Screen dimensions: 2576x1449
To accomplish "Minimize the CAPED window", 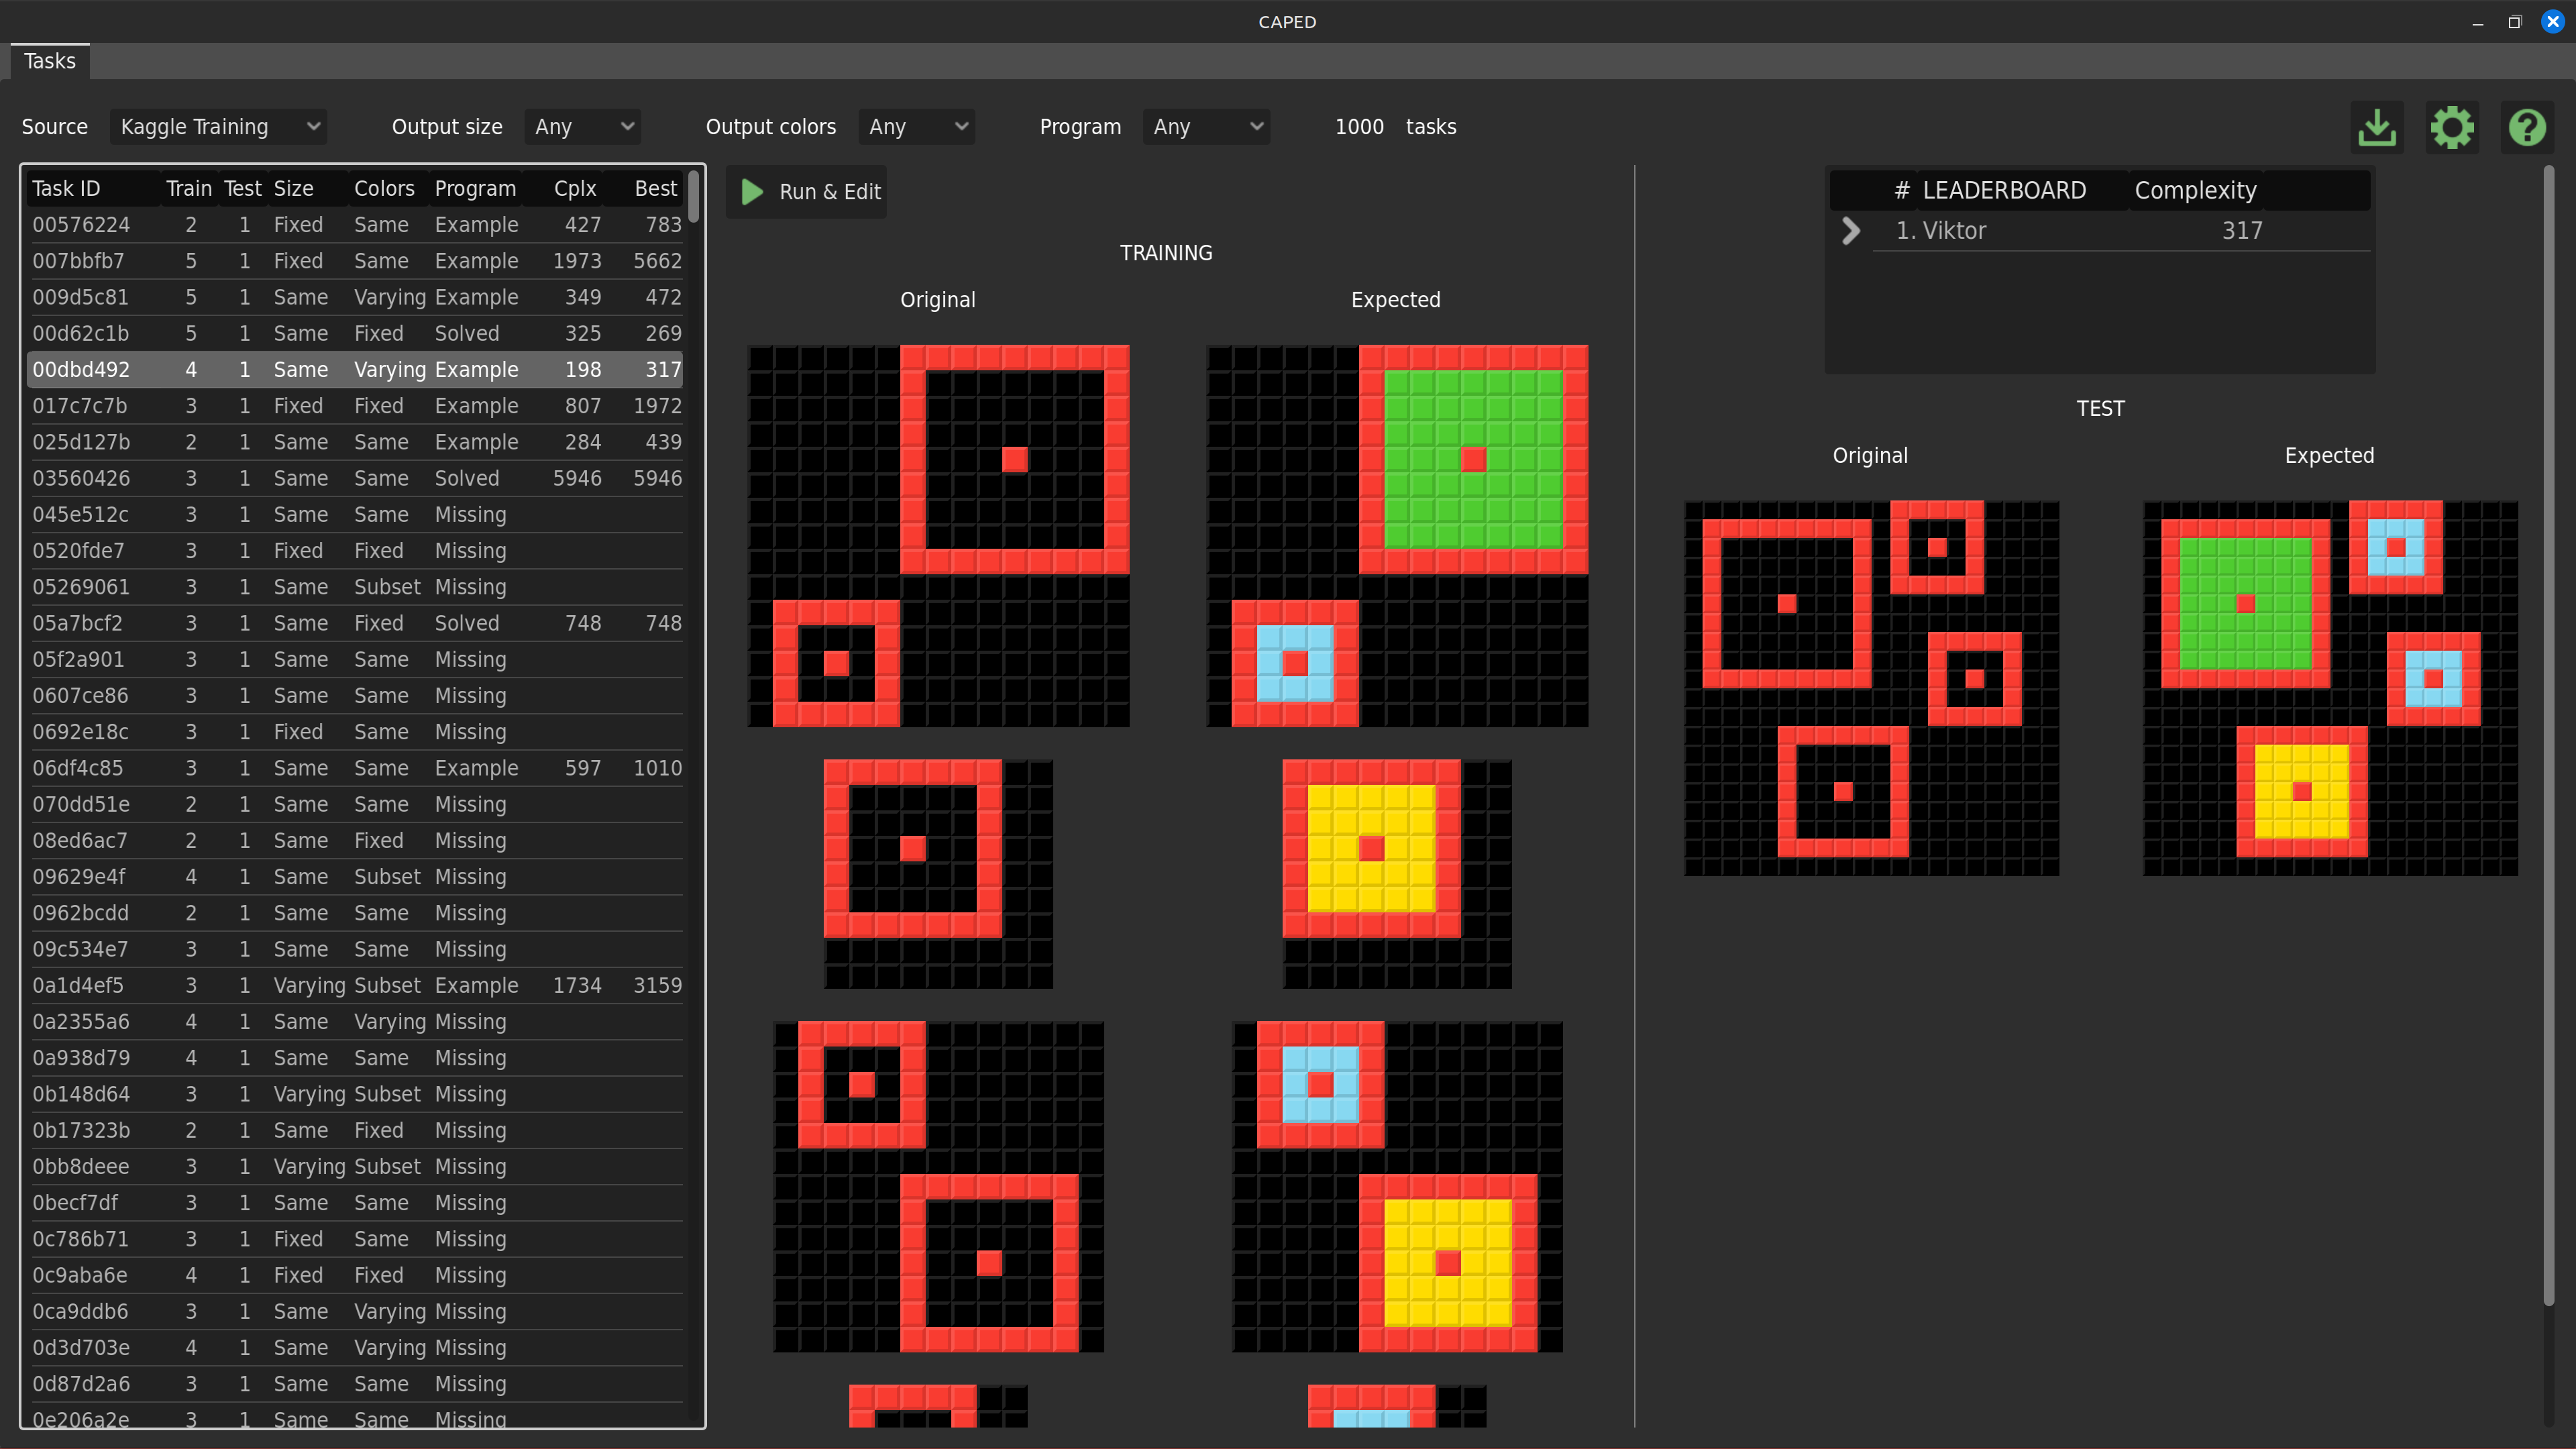I will pyautogui.click(x=2477, y=22).
